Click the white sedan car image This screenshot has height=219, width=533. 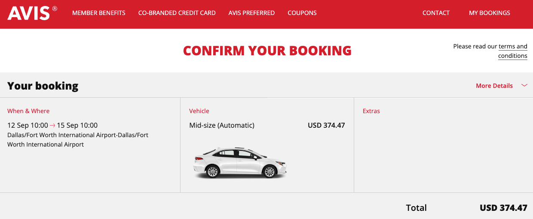coord(240,162)
